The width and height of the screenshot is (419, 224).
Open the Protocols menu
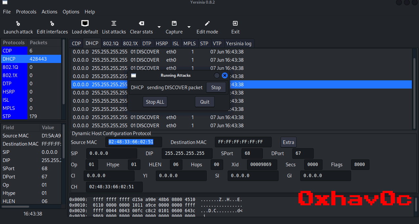[x=26, y=12]
